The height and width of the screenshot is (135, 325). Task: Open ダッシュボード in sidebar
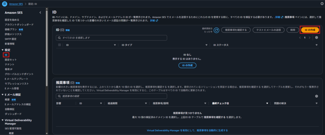coord(13,114)
